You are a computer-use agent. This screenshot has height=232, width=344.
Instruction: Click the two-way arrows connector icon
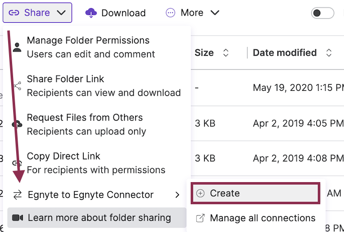tap(17, 195)
